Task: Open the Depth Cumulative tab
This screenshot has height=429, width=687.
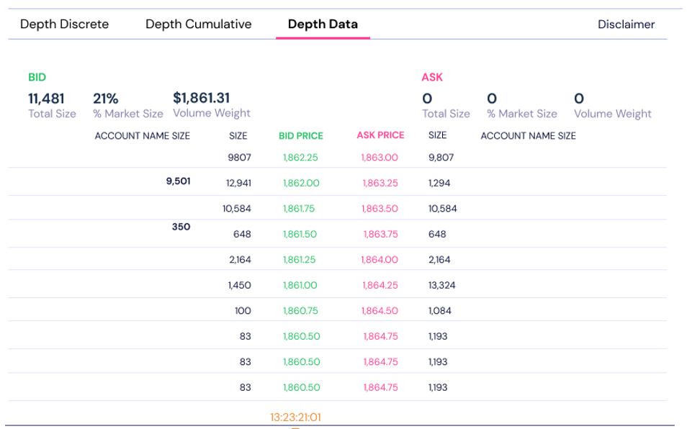Action: (x=199, y=24)
